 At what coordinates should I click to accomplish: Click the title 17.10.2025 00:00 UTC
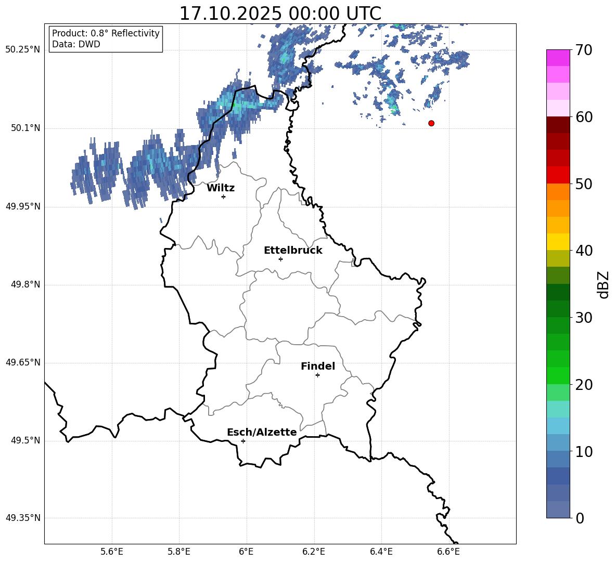tap(280, 14)
